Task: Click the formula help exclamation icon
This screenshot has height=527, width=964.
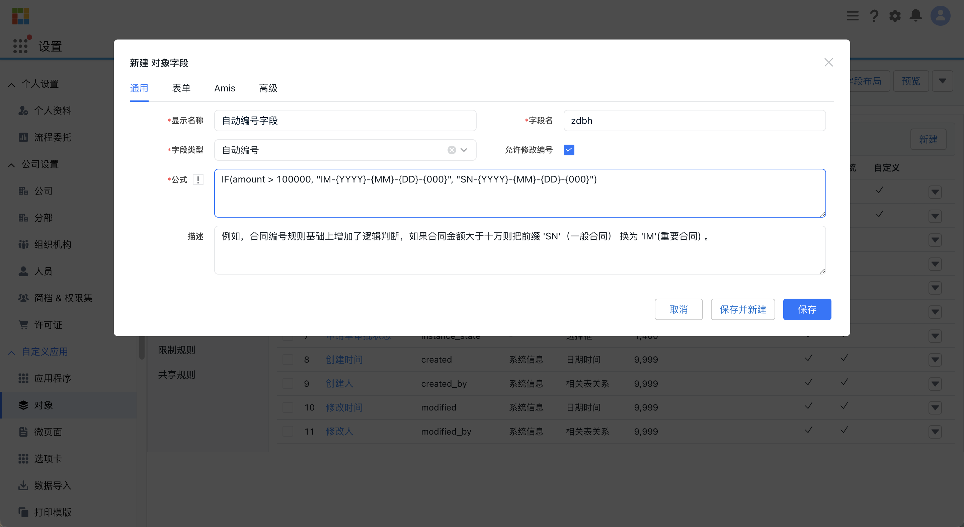Action: 198,180
